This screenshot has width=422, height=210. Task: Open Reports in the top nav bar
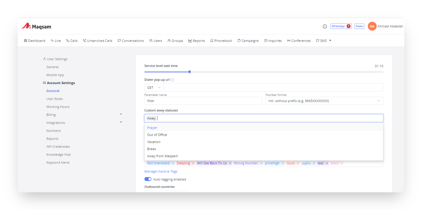point(197,41)
